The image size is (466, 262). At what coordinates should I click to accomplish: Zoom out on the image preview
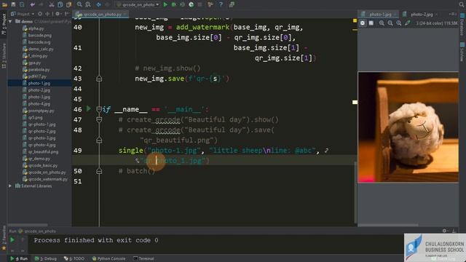click(x=390, y=23)
